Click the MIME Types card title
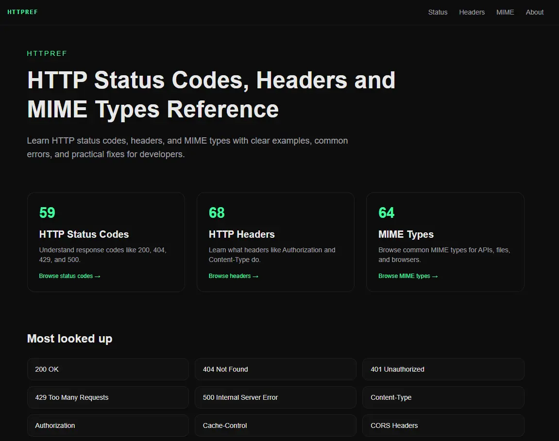The width and height of the screenshot is (559, 441). pos(406,234)
